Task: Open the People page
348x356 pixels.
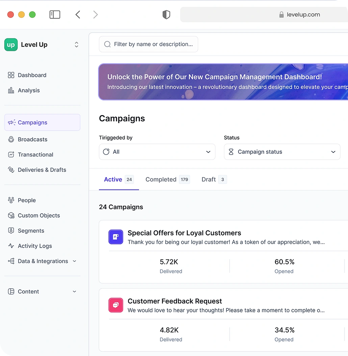Action: [x=27, y=200]
